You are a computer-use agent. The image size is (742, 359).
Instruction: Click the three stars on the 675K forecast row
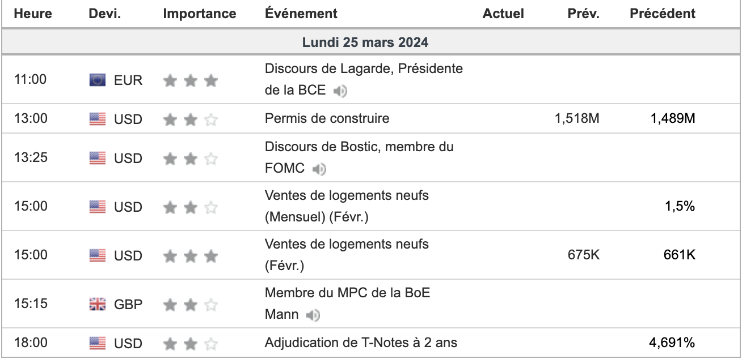pos(191,256)
